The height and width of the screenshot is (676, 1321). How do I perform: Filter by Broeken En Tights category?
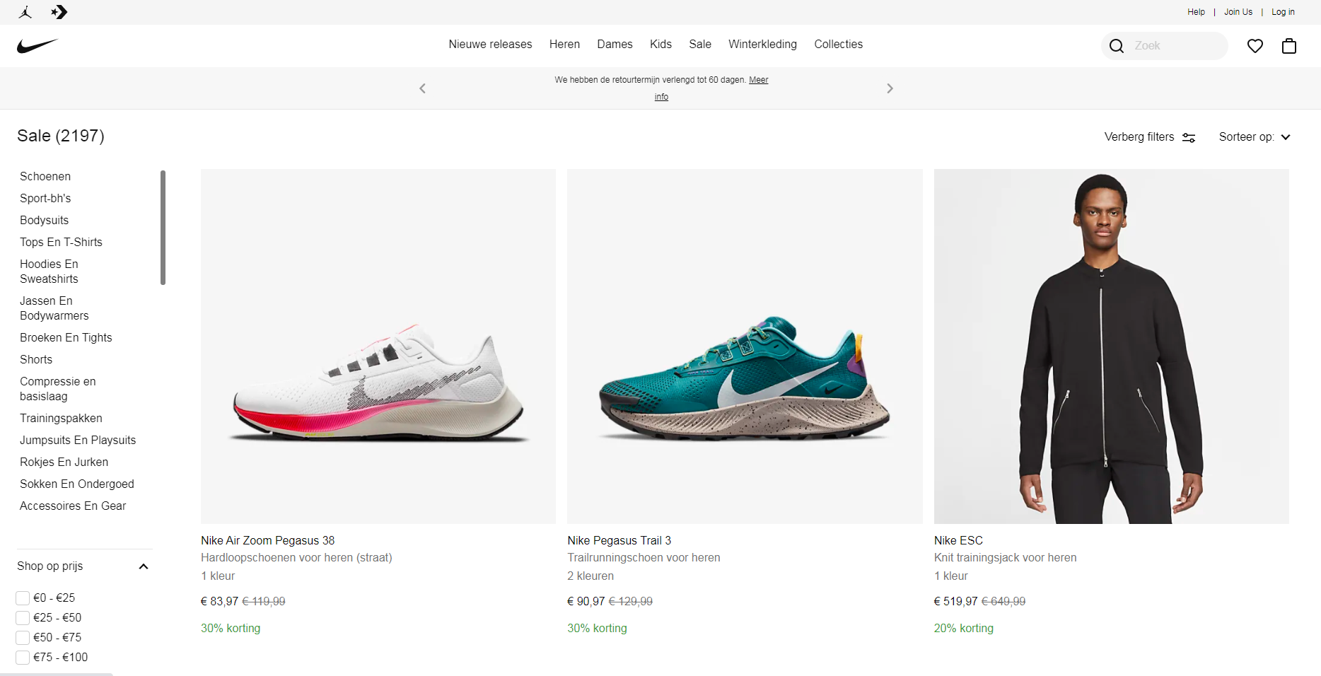click(66, 338)
